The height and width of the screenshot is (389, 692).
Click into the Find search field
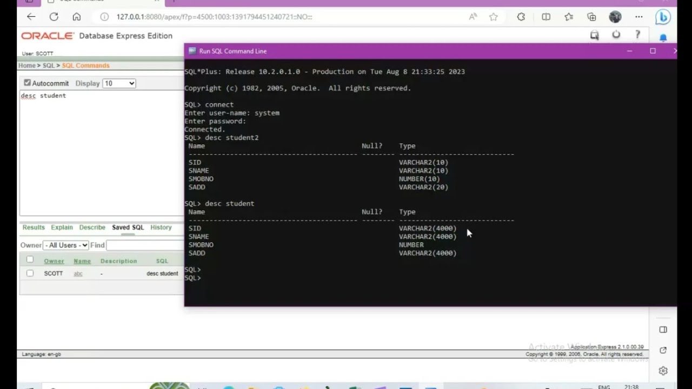(x=145, y=245)
